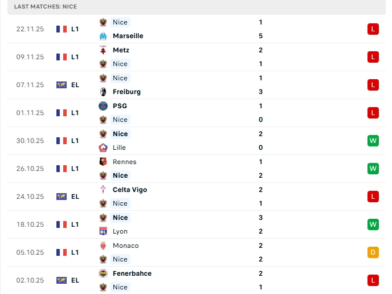Click the Lille club logo
The image size is (392, 294).
[x=103, y=148]
